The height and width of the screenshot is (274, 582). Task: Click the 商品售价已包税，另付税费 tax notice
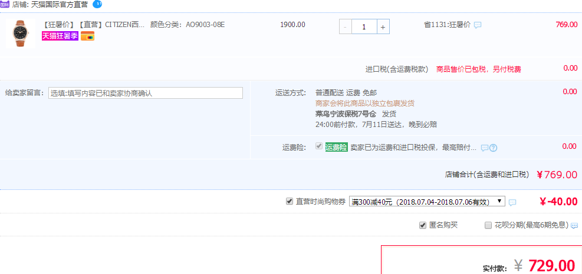pos(478,69)
